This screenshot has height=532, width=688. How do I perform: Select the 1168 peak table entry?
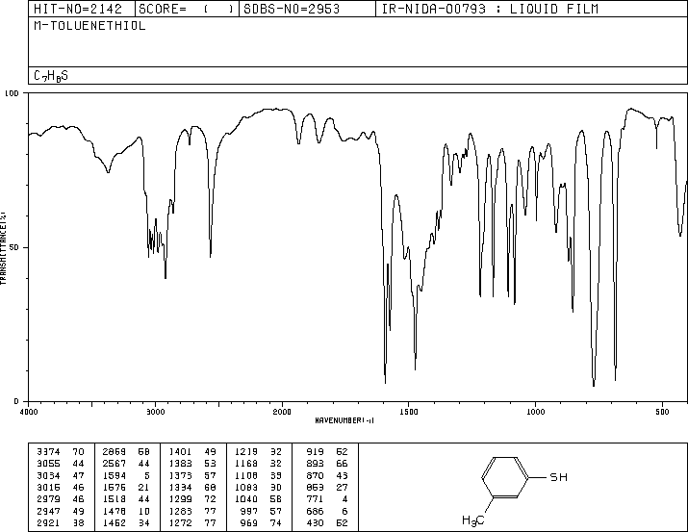pos(259,464)
